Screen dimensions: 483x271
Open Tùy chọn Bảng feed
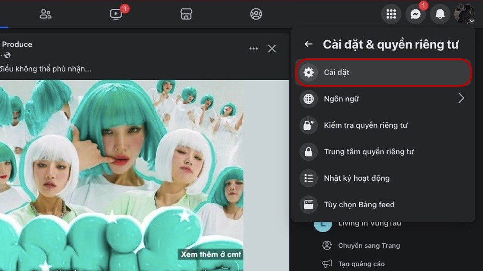[x=383, y=204]
